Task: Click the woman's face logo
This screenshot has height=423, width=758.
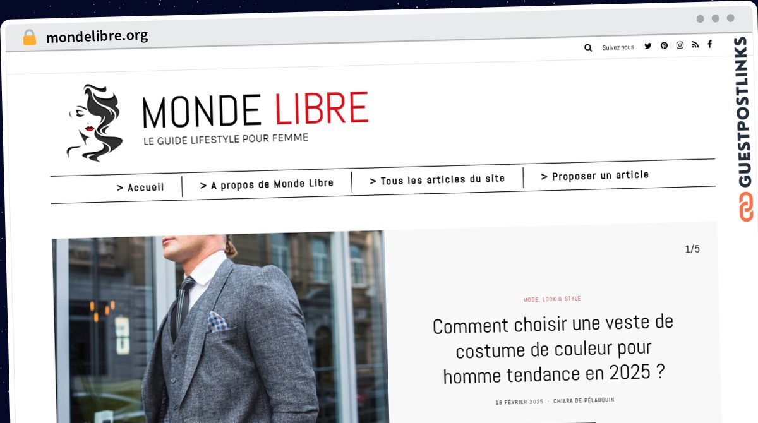Action: (x=95, y=122)
